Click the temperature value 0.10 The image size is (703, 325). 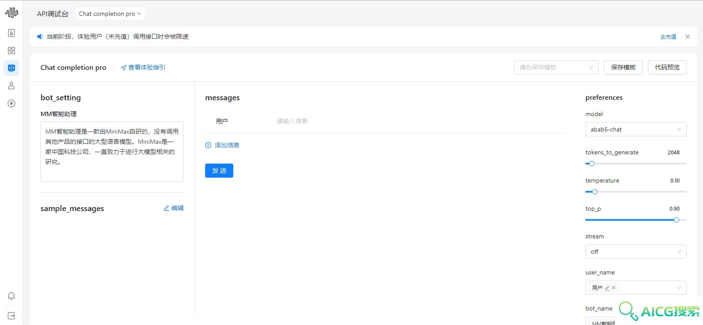[675, 181]
